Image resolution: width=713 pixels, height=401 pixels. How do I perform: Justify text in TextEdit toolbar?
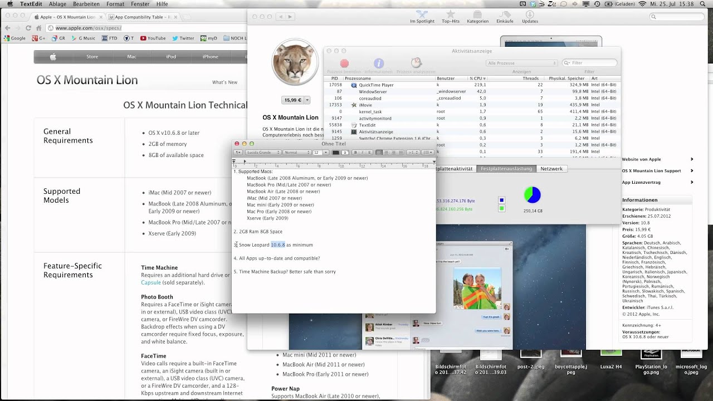(x=400, y=153)
